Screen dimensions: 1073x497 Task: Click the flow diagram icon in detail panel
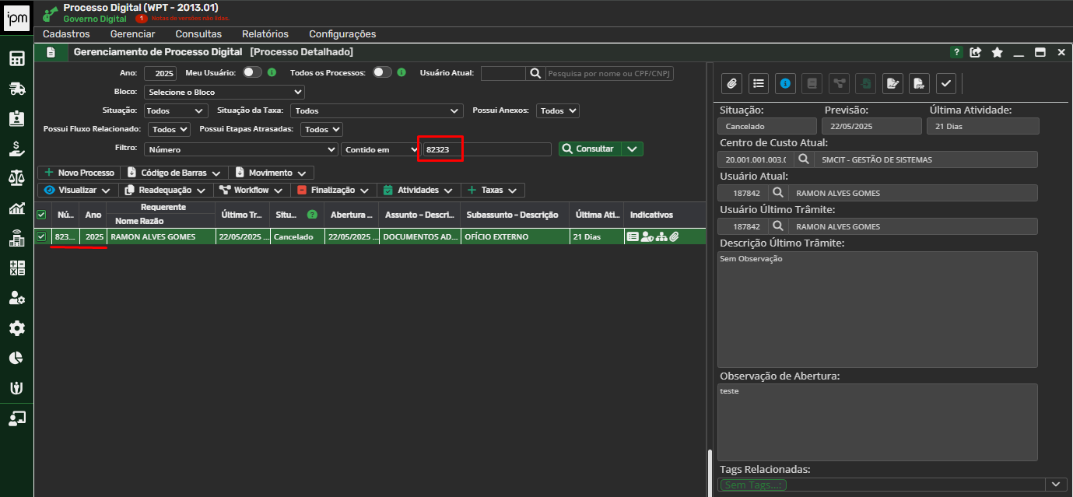(x=839, y=83)
